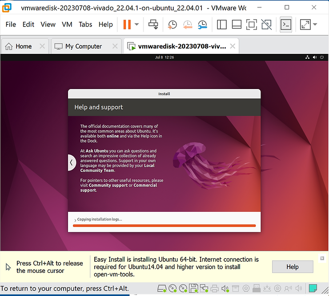Show or hide the thumbnail bar
Screen dimensions: 329x296
click(237, 24)
